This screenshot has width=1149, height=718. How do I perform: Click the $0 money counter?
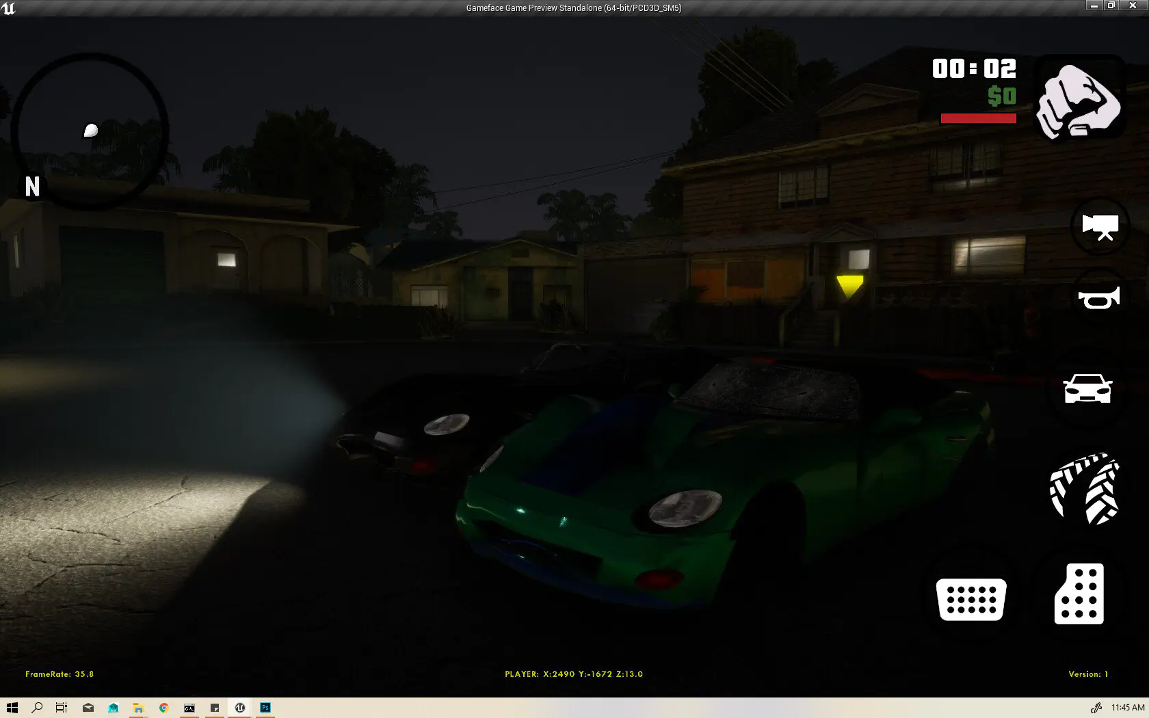(x=1002, y=96)
